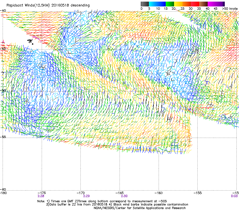Click the purple '0:03' time label

point(234,196)
